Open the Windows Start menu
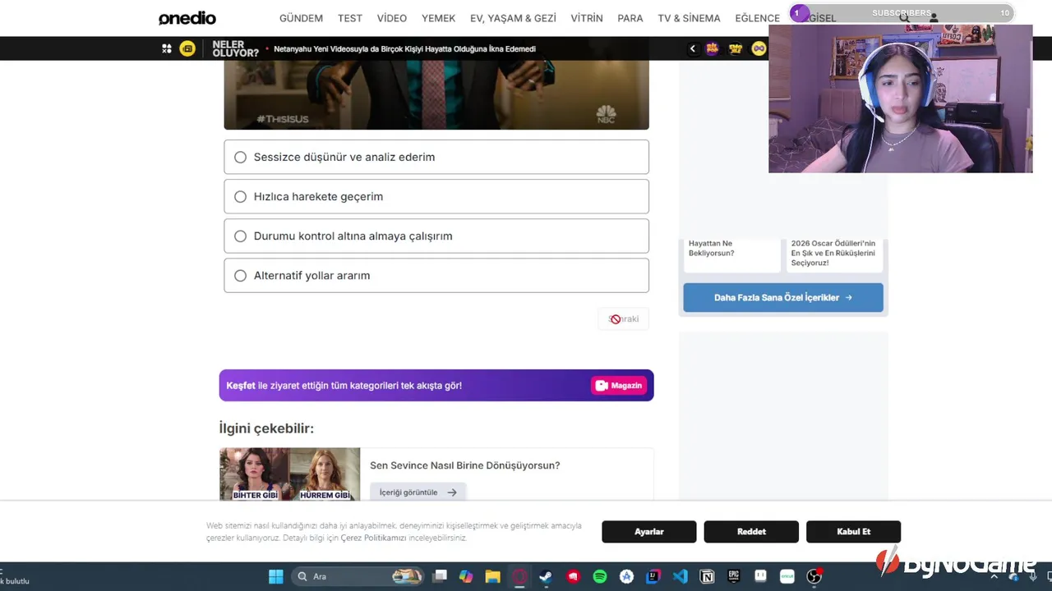This screenshot has width=1052, height=591. (x=276, y=576)
